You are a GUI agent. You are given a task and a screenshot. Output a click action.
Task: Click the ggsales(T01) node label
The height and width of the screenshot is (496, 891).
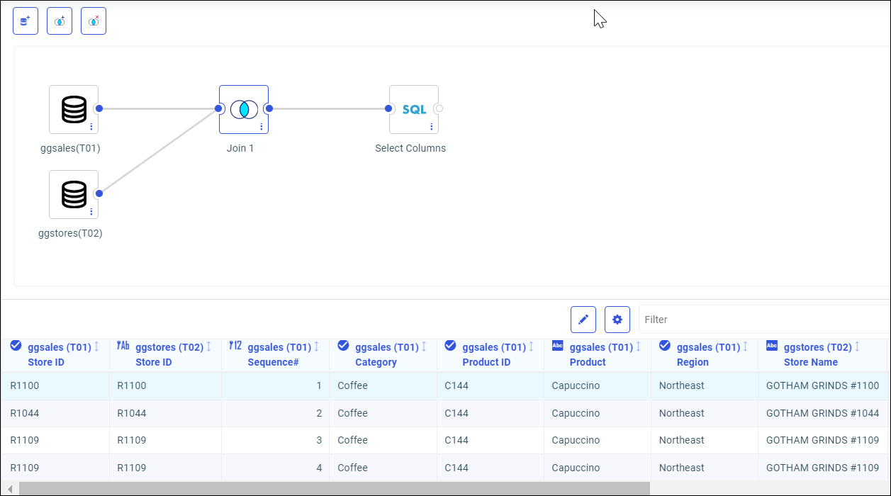(70, 148)
